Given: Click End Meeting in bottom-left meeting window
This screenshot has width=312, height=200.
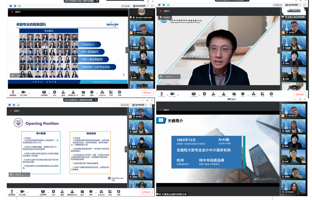Looking at the screenshot, I should 146,192.
